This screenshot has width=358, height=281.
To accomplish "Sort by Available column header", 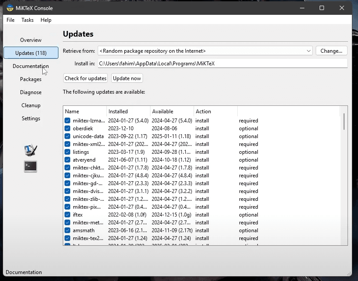I will (172, 111).
